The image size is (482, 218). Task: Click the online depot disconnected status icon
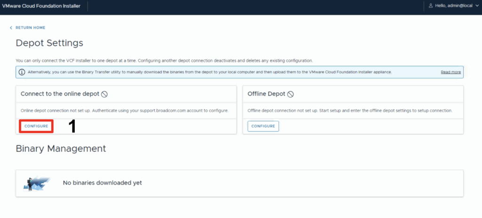(104, 94)
